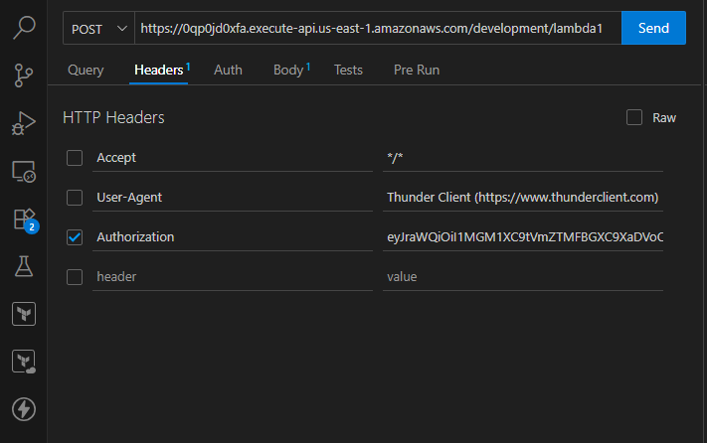707x443 pixels.
Task: Disable the Authorization header checkbox
Action: (x=75, y=237)
